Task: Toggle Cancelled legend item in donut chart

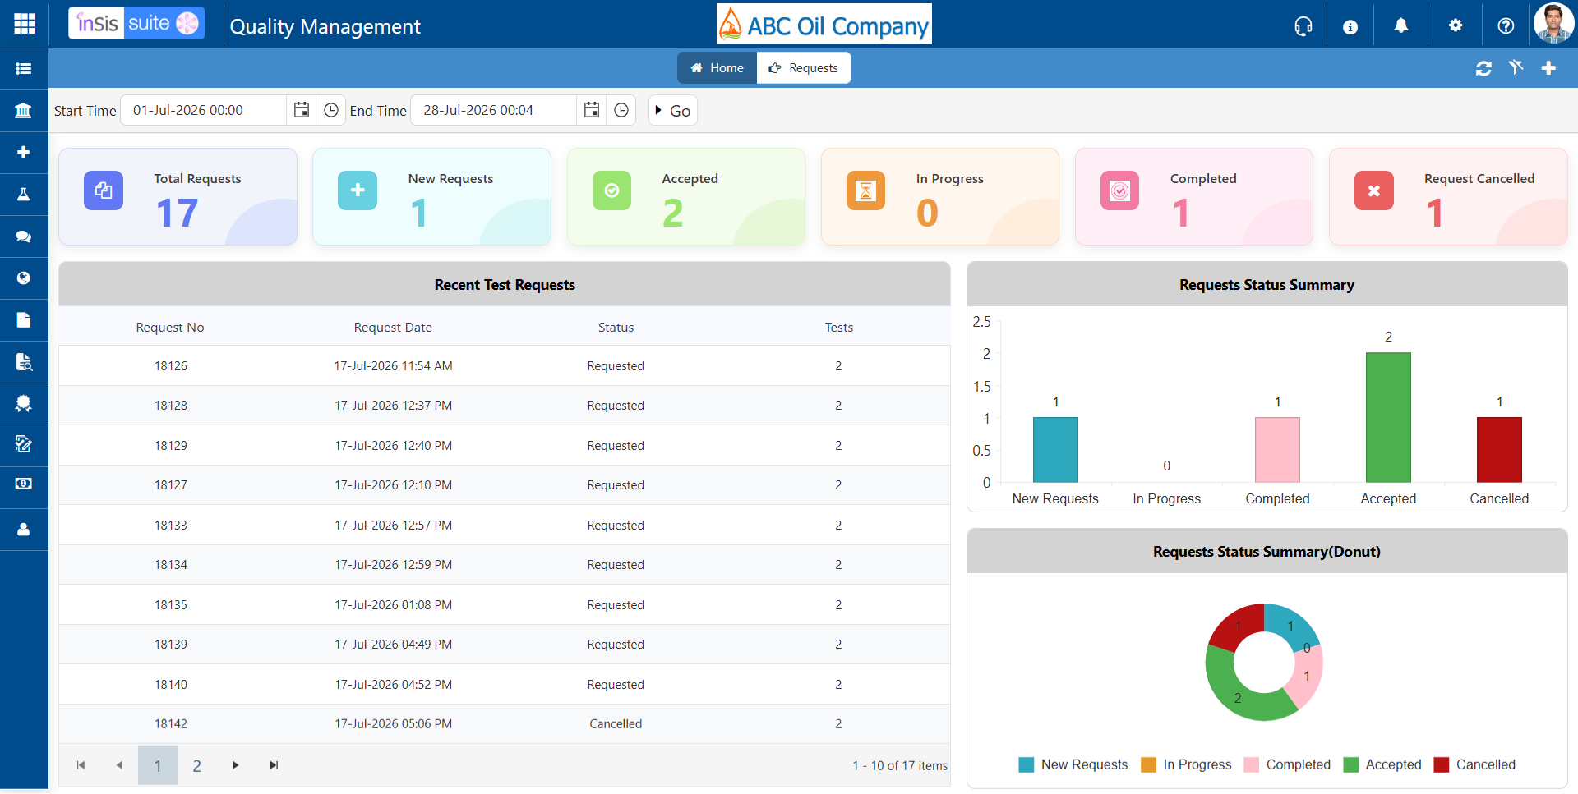Action: [x=1474, y=764]
